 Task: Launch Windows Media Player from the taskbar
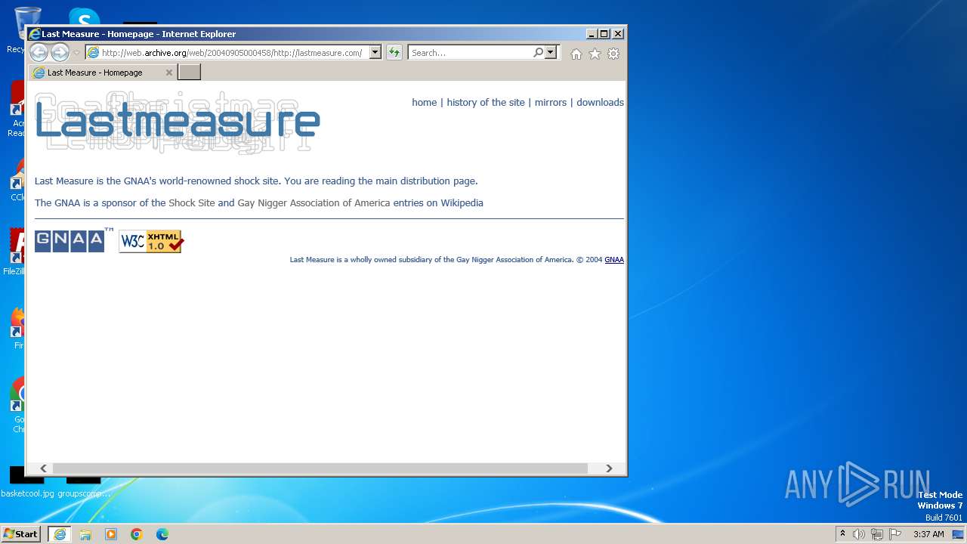[111, 534]
